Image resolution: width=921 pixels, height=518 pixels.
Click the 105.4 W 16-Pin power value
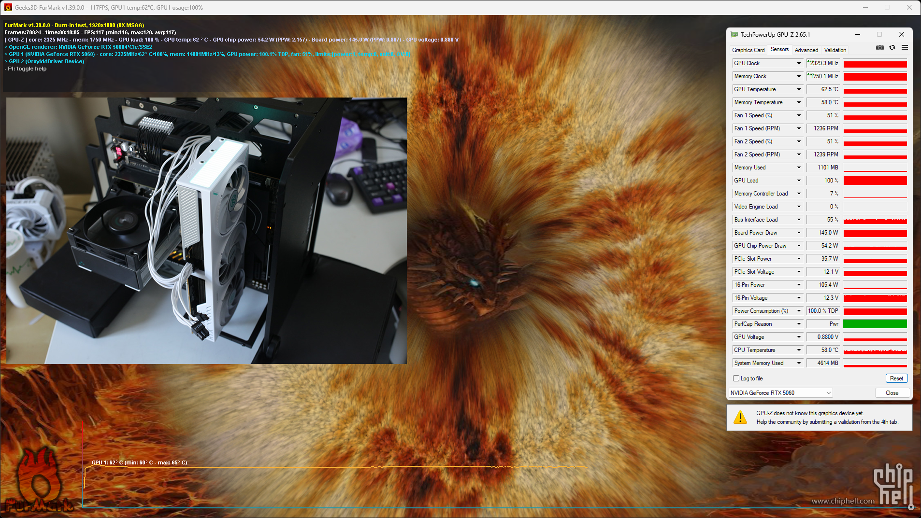pyautogui.click(x=823, y=285)
